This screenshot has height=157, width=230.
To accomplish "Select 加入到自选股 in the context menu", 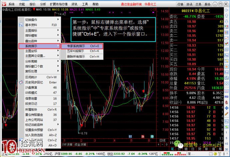I will pos(39,135).
